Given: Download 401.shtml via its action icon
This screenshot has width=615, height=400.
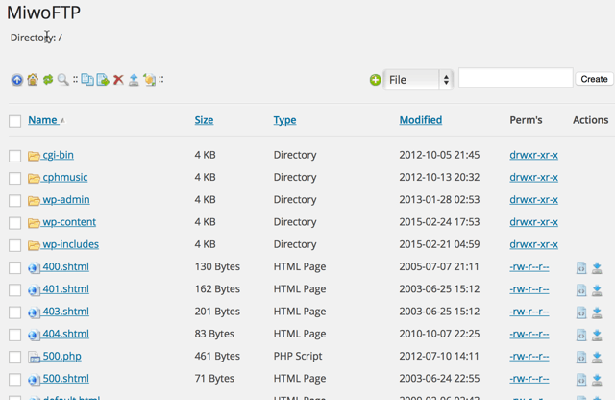Looking at the screenshot, I should pyautogui.click(x=597, y=290).
